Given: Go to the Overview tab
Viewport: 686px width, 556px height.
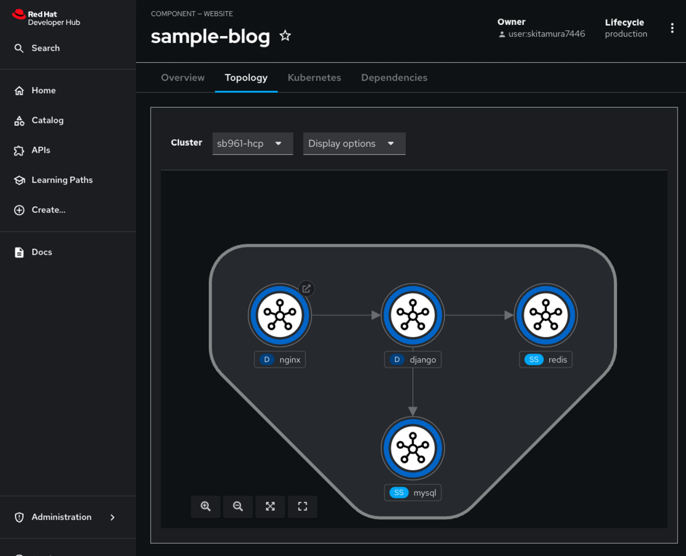Looking at the screenshot, I should pos(183,78).
